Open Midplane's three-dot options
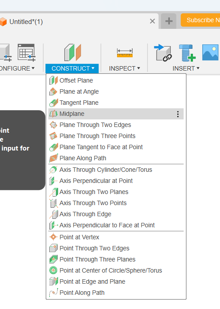 click(x=178, y=114)
